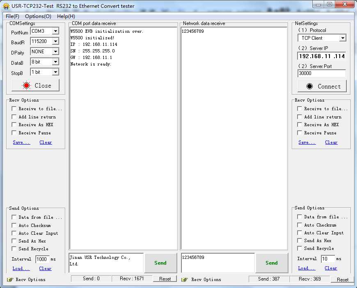Image resolution: width=357 pixels, height=288 pixels.
Task: Click inside Network data receive area
Action: 234,138
